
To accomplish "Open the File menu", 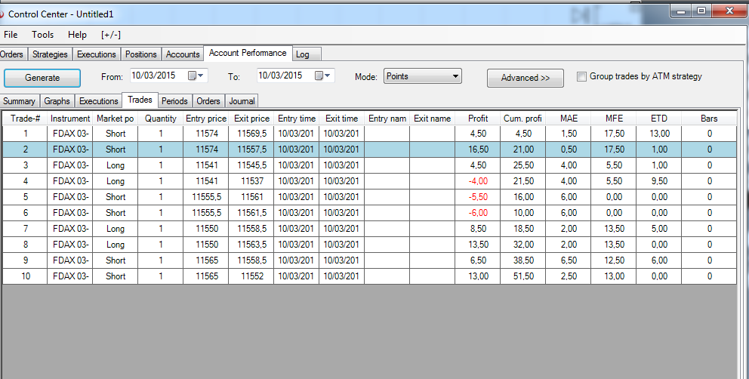I will (11, 35).
